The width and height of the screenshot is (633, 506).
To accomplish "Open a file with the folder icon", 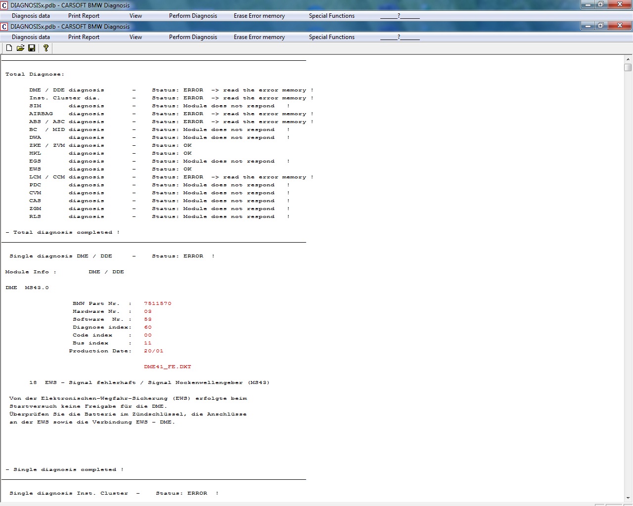I will 20,48.
